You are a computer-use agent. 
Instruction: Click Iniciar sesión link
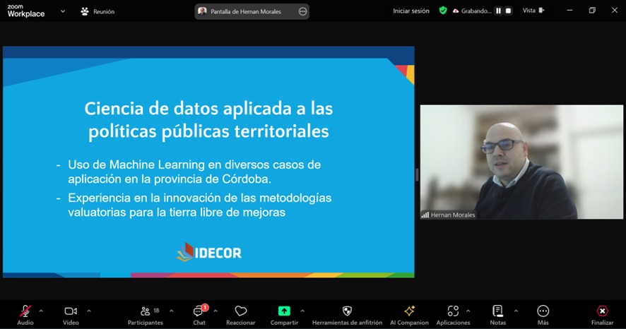411,11
